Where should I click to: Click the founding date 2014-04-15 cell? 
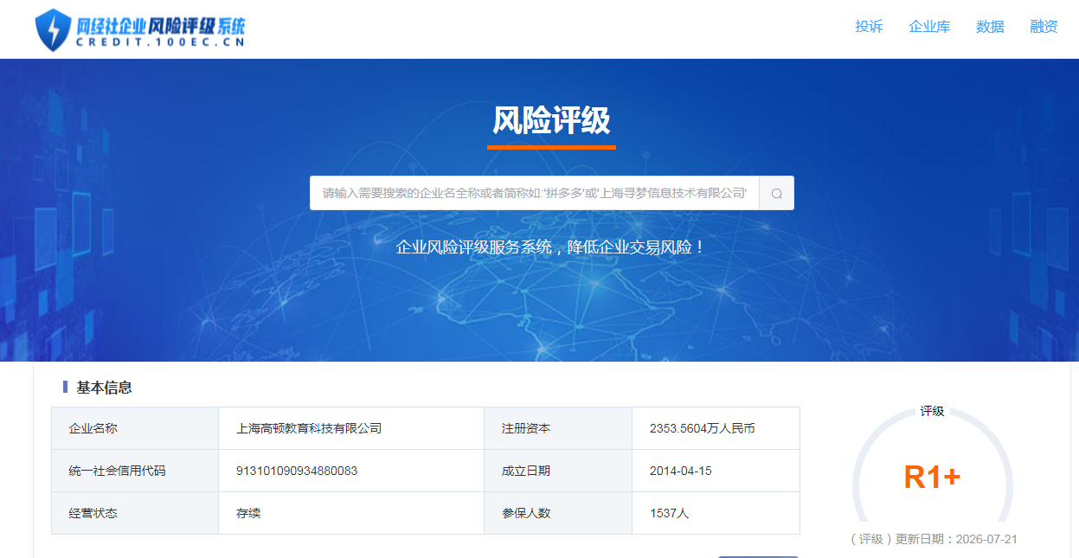click(x=716, y=471)
